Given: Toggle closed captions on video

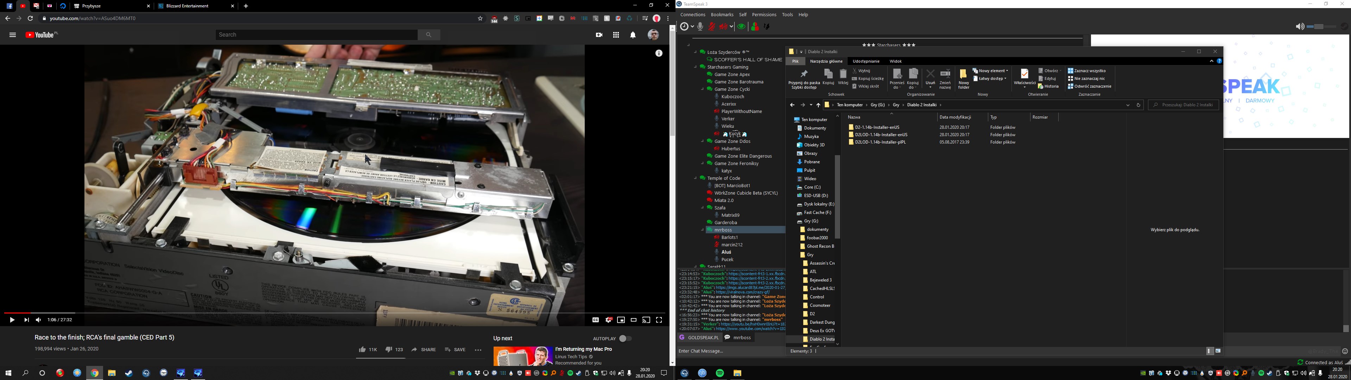Looking at the screenshot, I should 595,319.
